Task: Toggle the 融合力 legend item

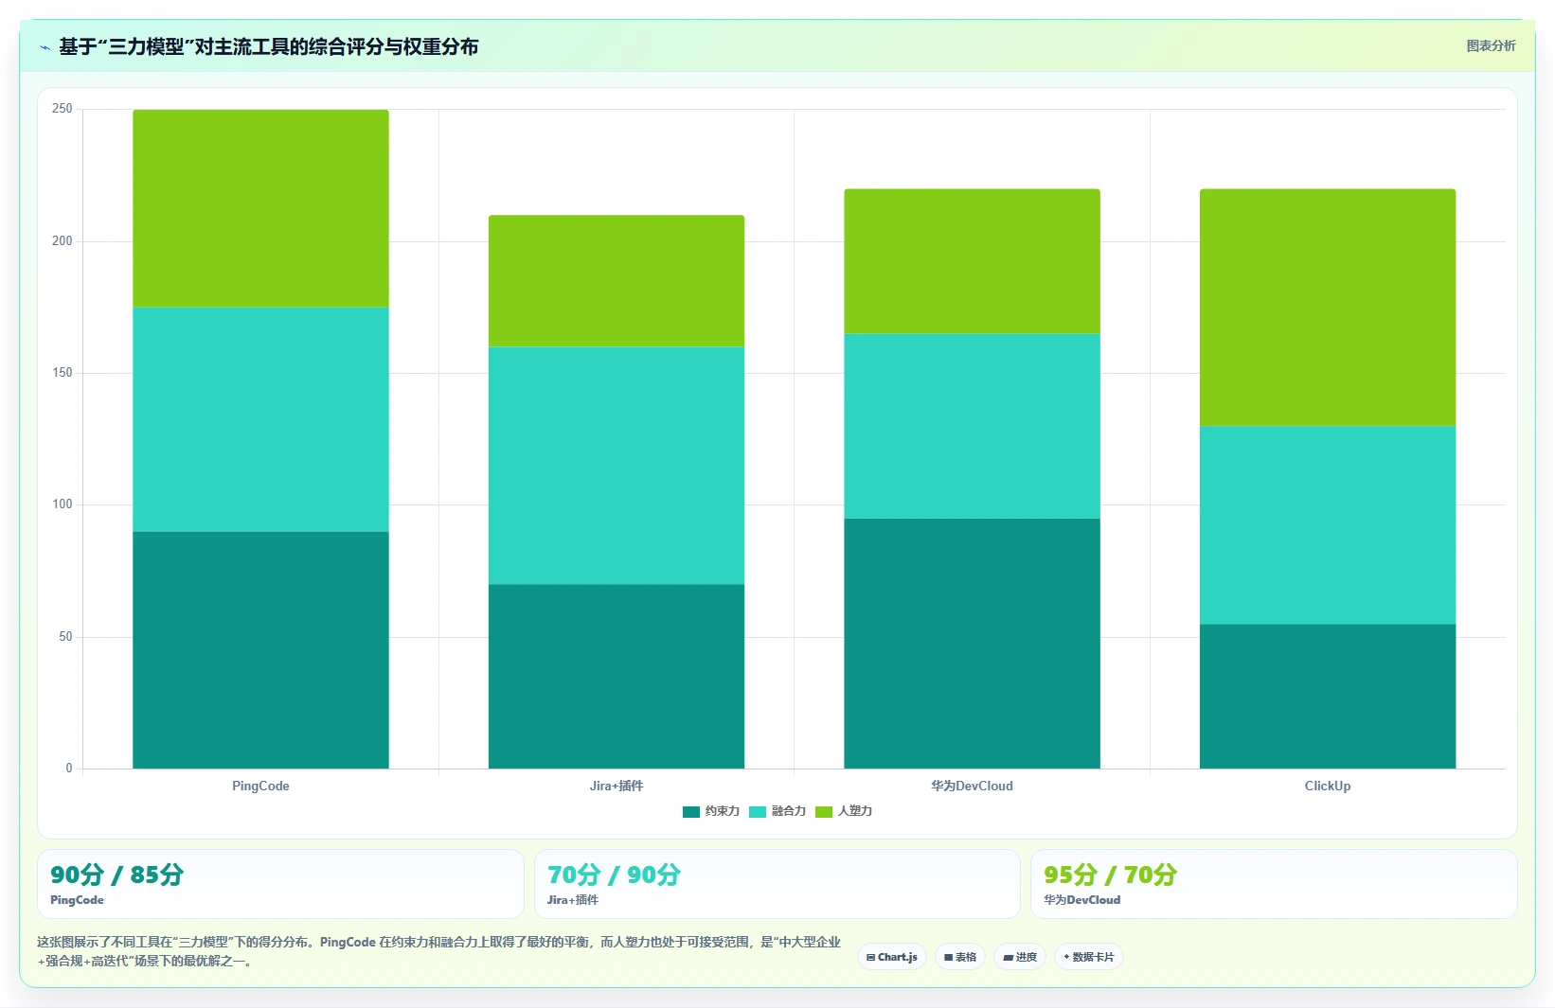Action: click(777, 811)
